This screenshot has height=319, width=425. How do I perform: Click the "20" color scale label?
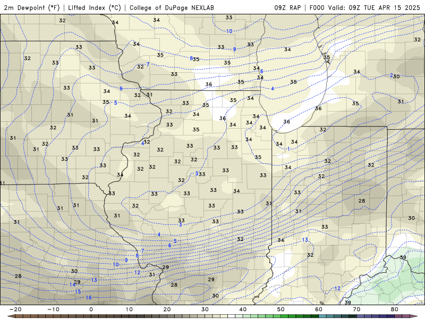pyautogui.click(x=167, y=309)
